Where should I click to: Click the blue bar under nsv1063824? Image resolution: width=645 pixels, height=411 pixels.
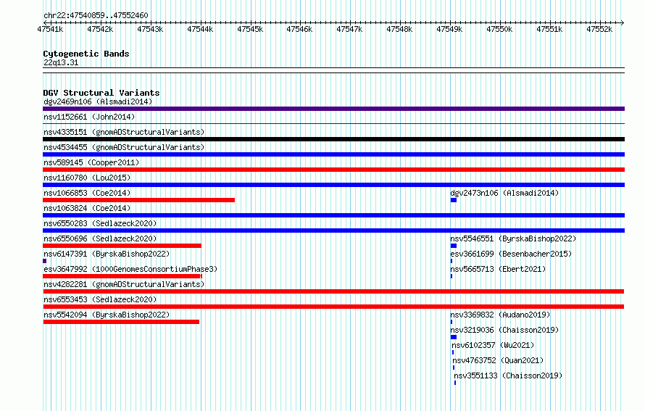click(x=333, y=215)
